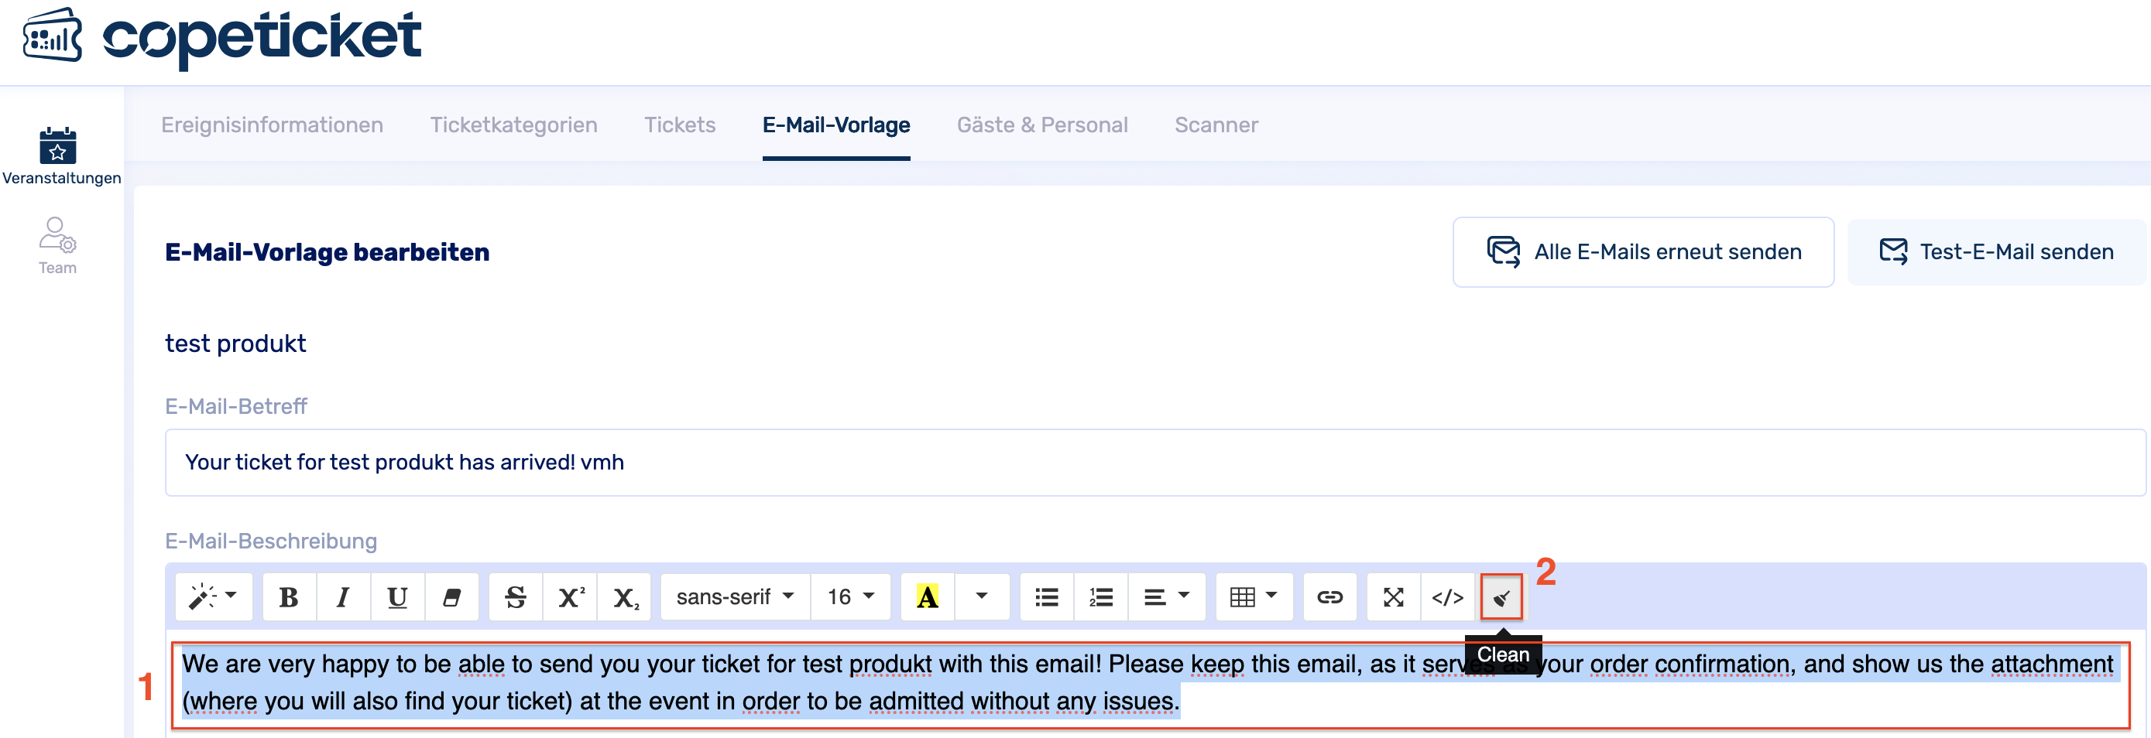Click the Clean broom icon

pyautogui.click(x=1501, y=597)
